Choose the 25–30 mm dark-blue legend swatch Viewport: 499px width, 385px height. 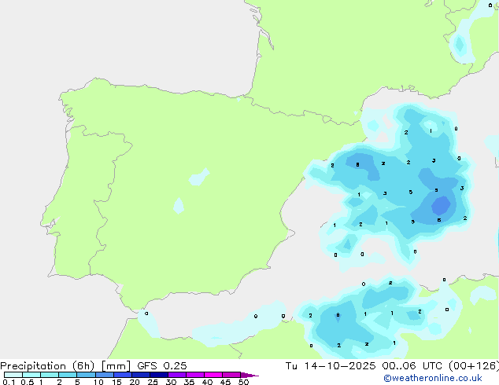coord(159,375)
